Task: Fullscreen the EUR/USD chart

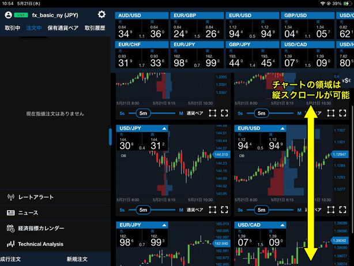Action: tap(342, 209)
